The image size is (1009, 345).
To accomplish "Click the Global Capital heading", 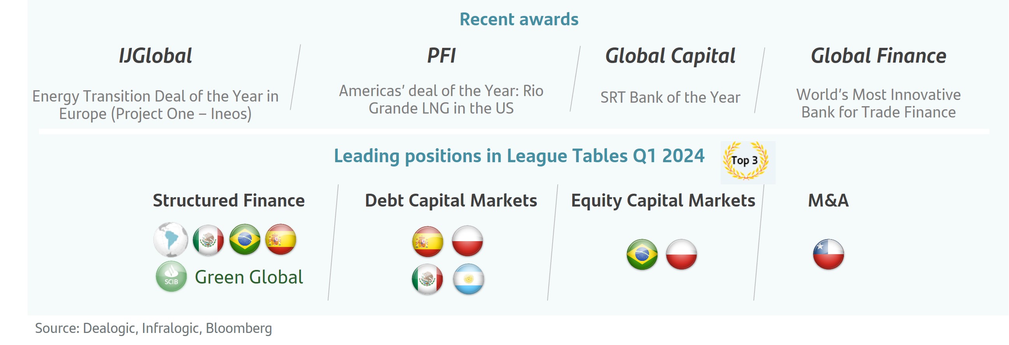I will [670, 56].
